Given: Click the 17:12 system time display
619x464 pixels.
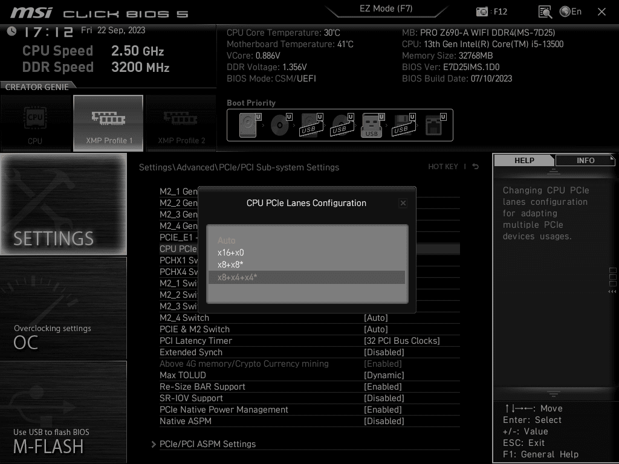Looking at the screenshot, I should click(48, 31).
